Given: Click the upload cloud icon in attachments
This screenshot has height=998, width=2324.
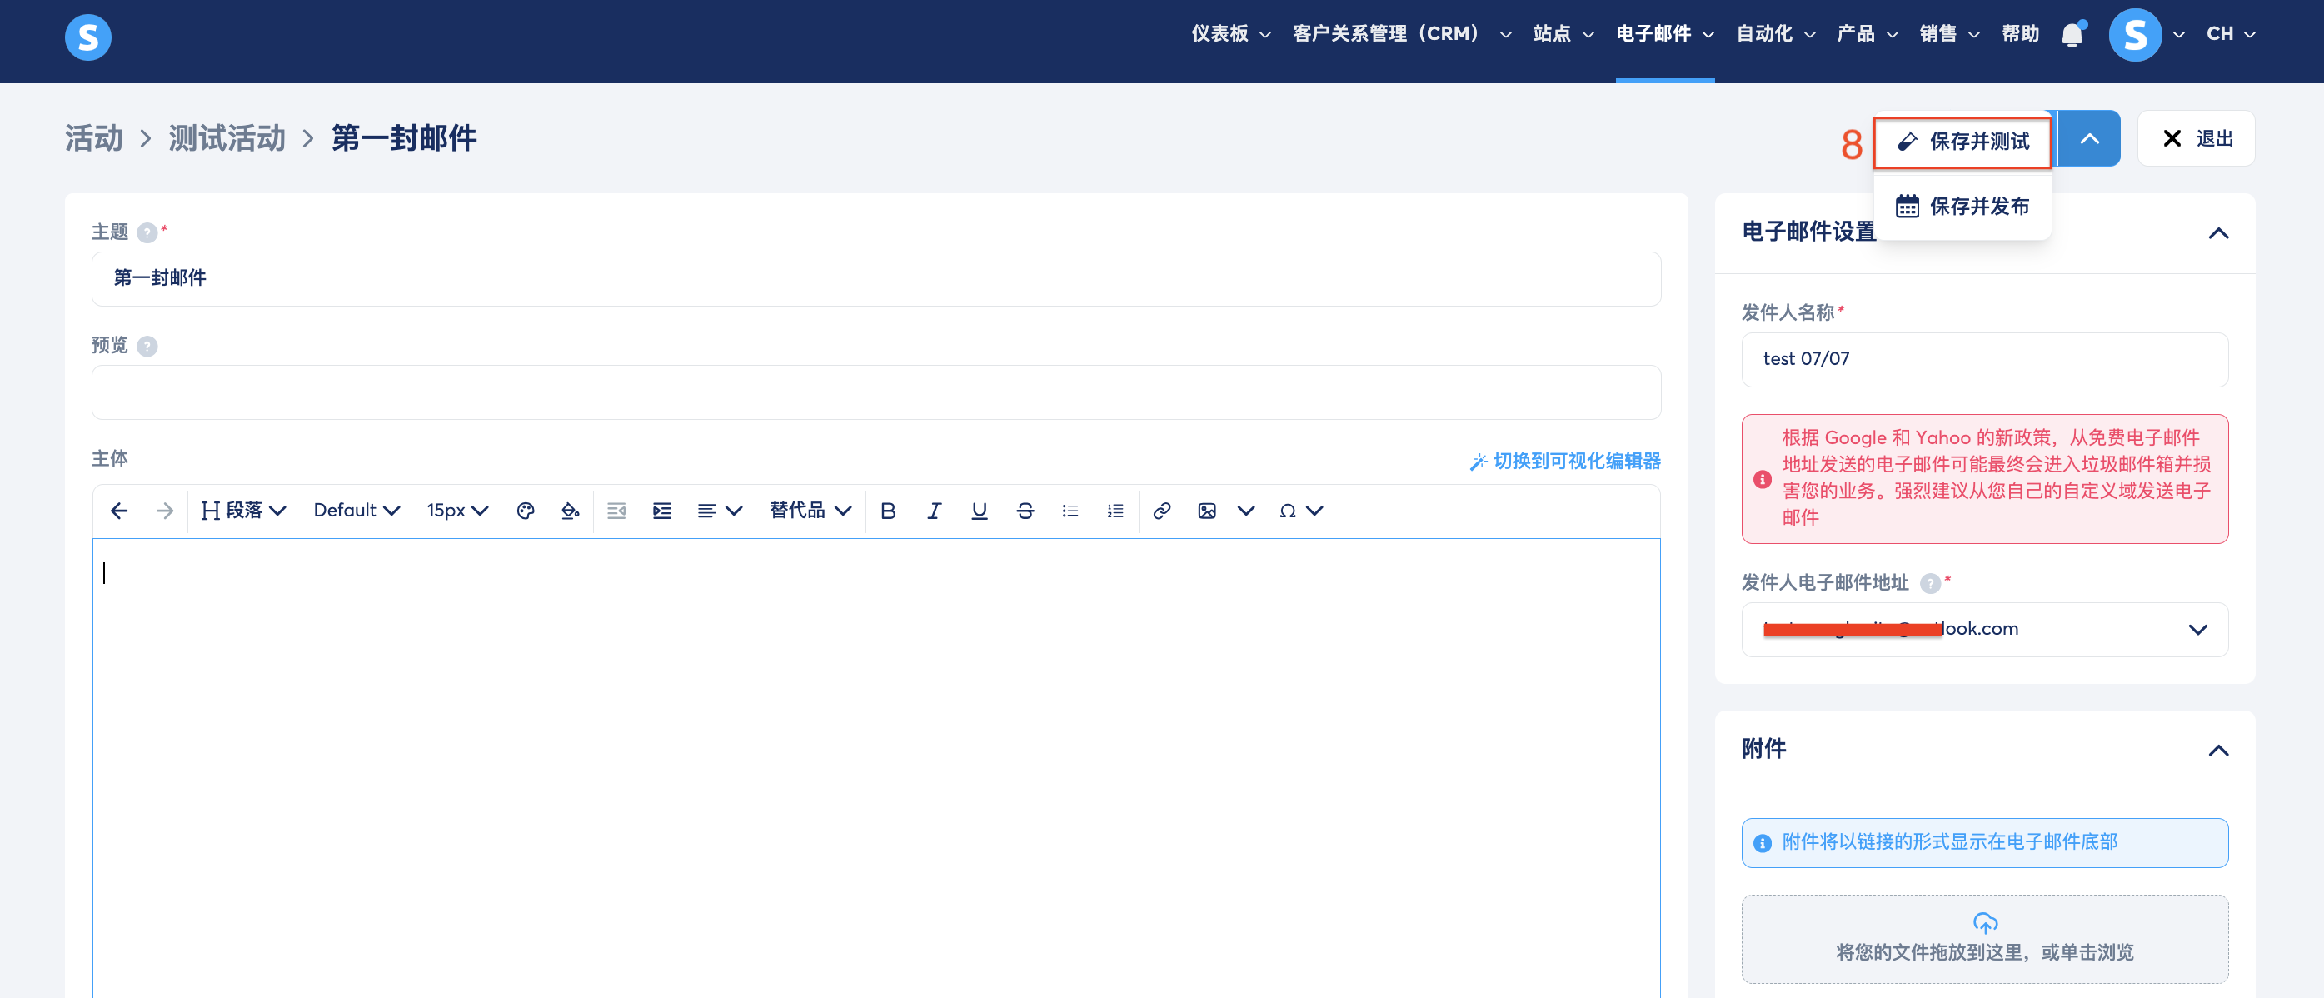Looking at the screenshot, I should point(1985,922).
